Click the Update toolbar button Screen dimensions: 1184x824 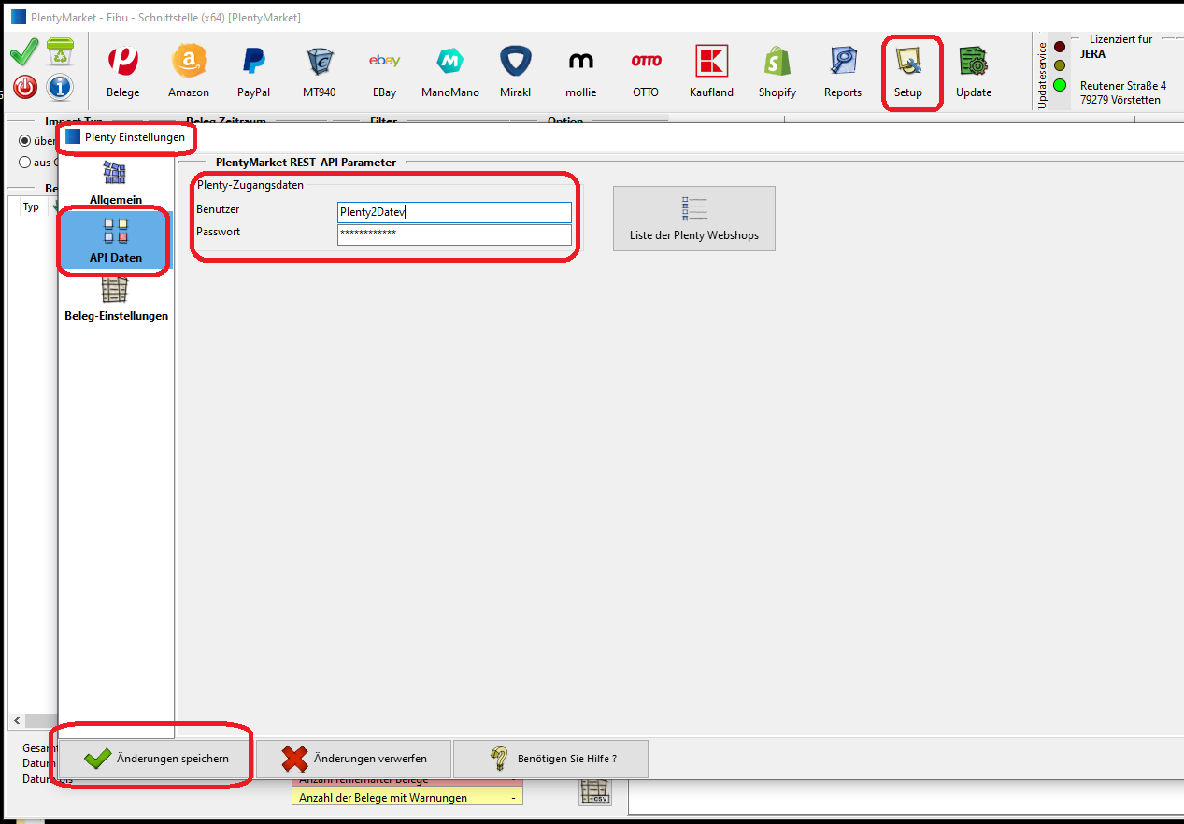pyautogui.click(x=973, y=71)
